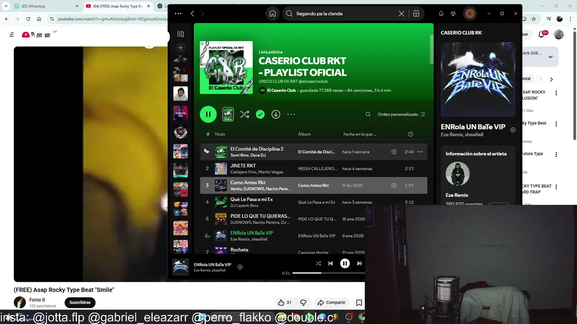Pause playback in the bottom player bar
This screenshot has width=577, height=324.
click(345, 264)
